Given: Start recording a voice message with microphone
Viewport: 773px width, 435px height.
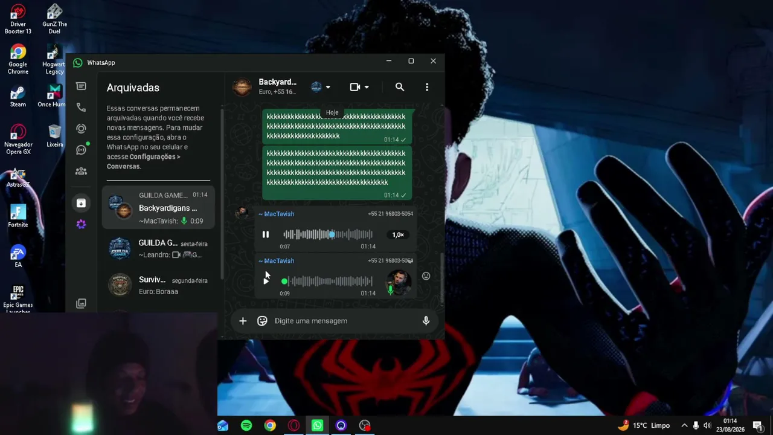Looking at the screenshot, I should [x=426, y=321].
